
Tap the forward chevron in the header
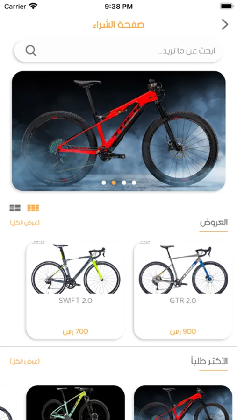(225, 24)
